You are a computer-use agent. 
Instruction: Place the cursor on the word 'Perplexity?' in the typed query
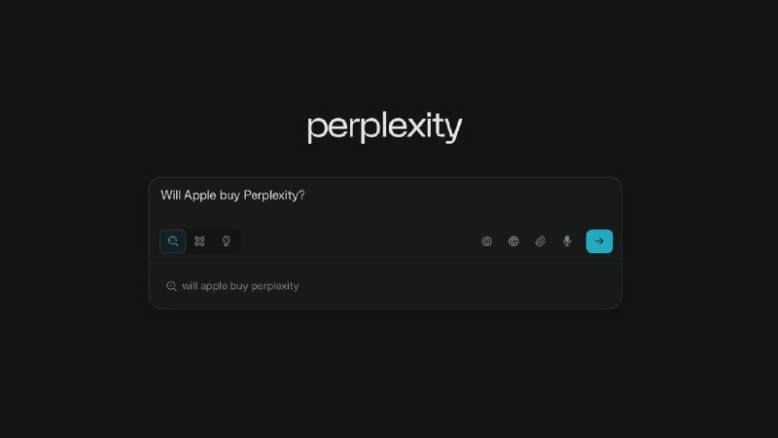[274, 196]
